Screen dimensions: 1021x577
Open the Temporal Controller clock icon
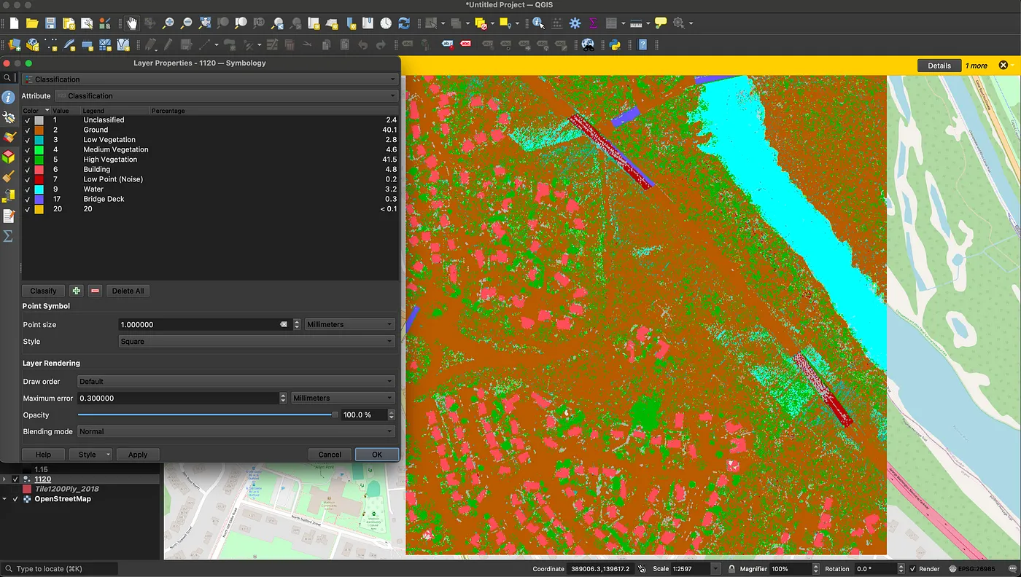tap(385, 23)
